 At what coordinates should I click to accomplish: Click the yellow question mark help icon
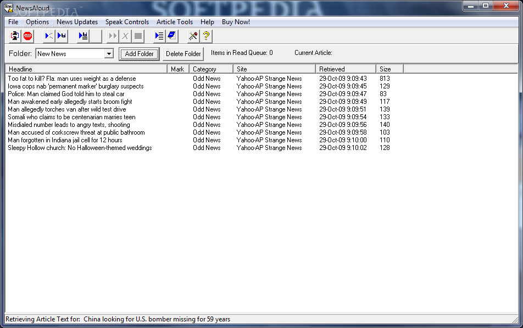coord(206,36)
